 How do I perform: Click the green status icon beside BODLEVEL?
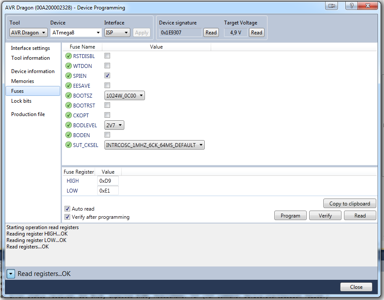pos(68,125)
